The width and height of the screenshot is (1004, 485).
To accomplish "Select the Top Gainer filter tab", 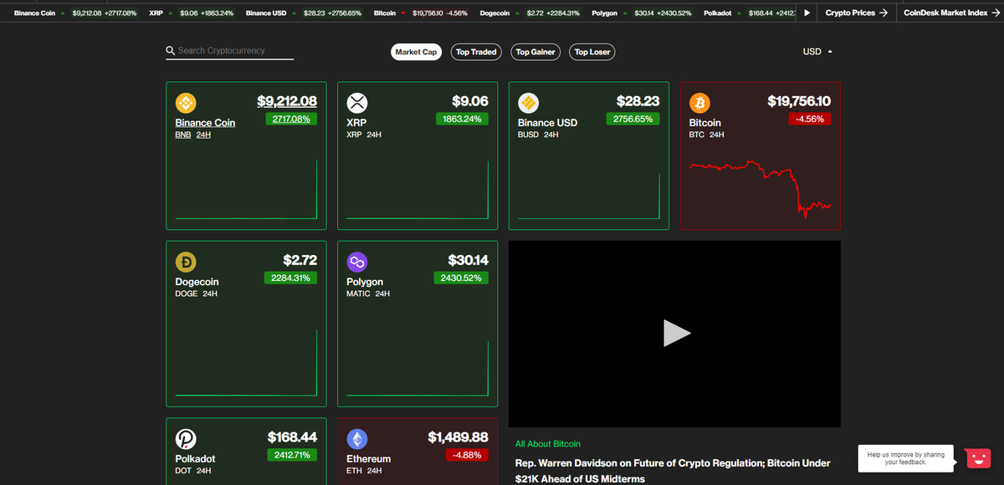I will tap(535, 52).
